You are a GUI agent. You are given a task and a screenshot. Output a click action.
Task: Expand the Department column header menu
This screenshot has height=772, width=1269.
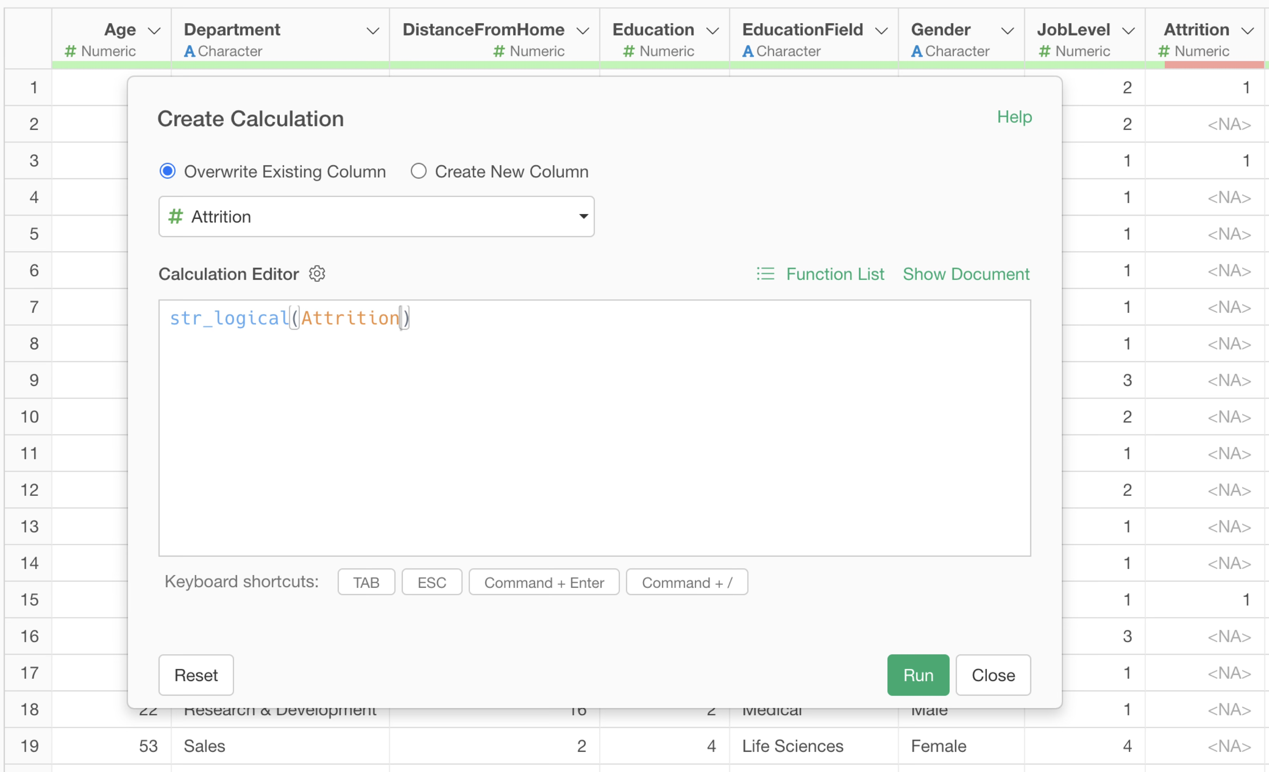[373, 31]
